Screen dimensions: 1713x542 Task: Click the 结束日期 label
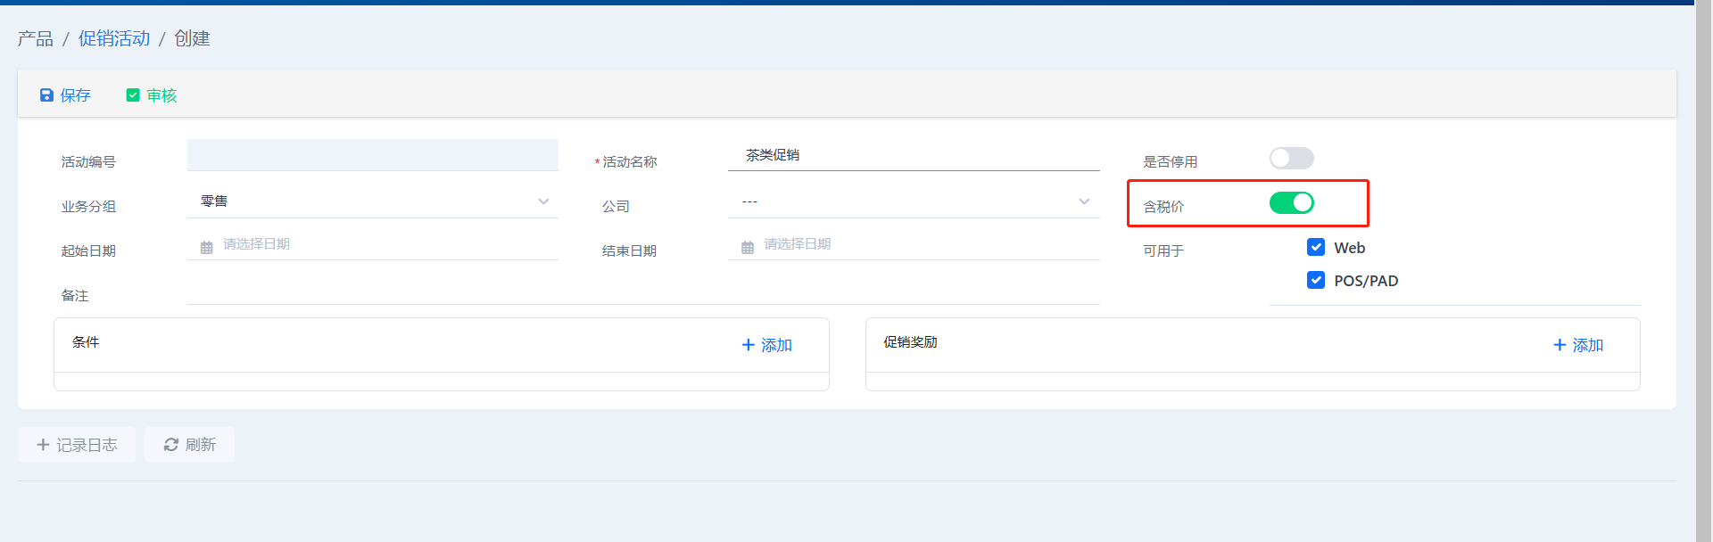[629, 251]
